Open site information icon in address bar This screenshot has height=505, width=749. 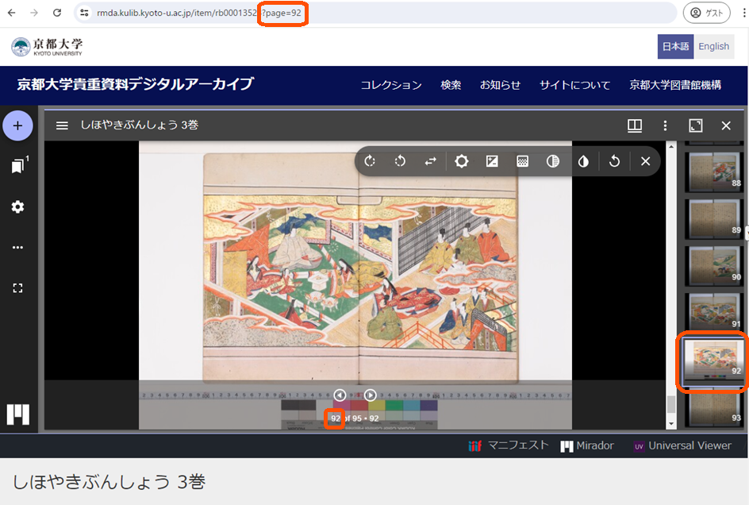pyautogui.click(x=85, y=13)
